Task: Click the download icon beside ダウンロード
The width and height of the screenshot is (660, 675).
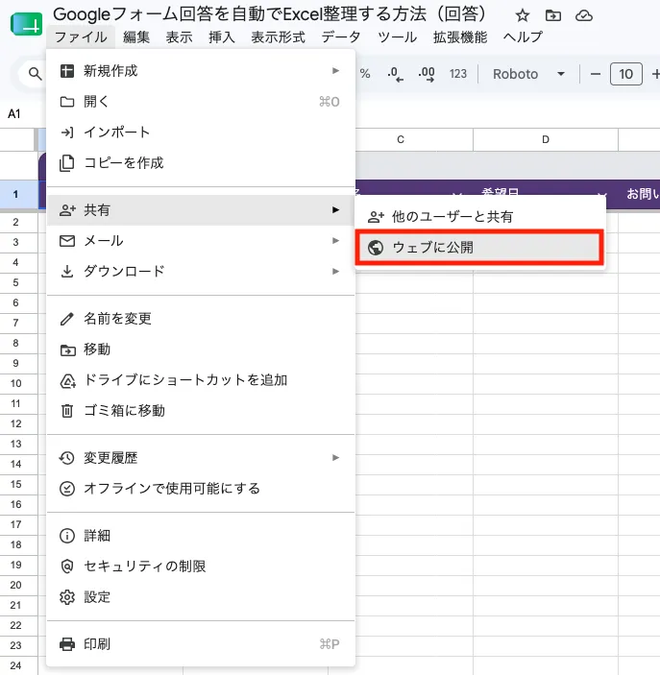Action: [67, 272]
